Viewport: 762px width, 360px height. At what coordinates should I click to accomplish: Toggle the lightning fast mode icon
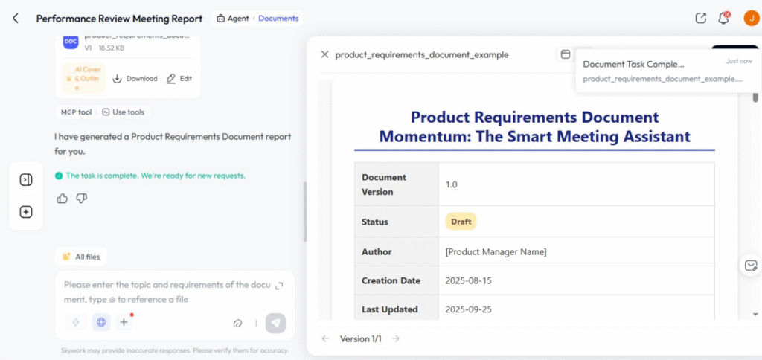click(75, 322)
